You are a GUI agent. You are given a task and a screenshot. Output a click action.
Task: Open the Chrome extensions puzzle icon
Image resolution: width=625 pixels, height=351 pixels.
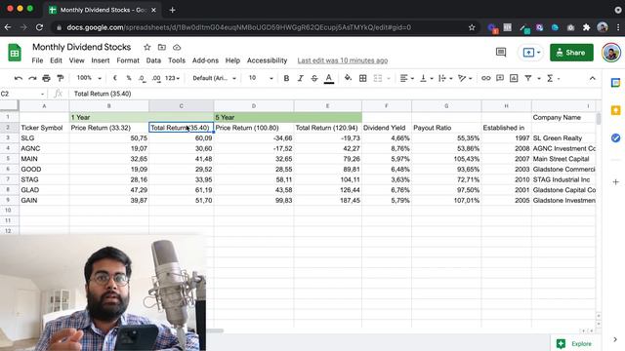[586, 27]
